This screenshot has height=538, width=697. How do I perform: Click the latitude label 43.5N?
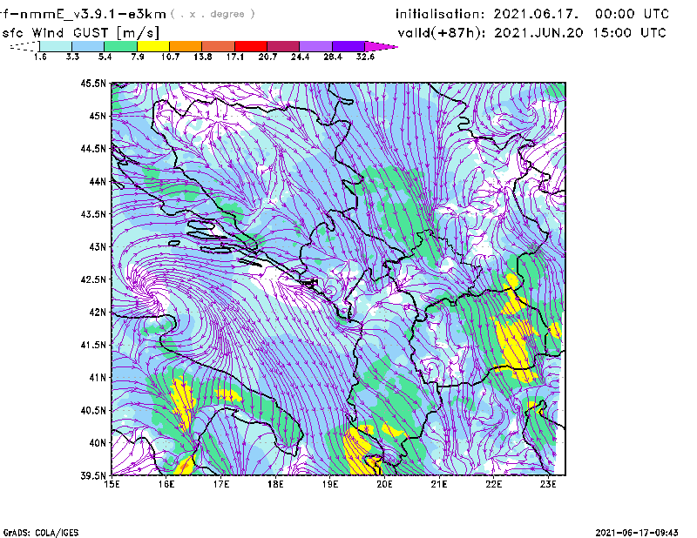[x=93, y=214]
